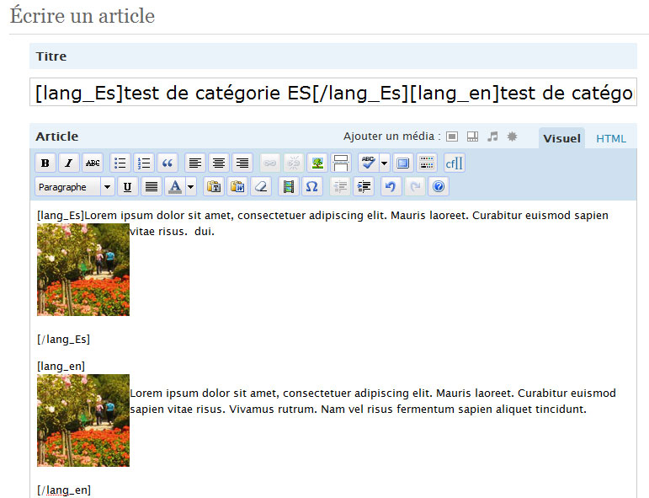
Task: Align text left
Action: tap(195, 163)
